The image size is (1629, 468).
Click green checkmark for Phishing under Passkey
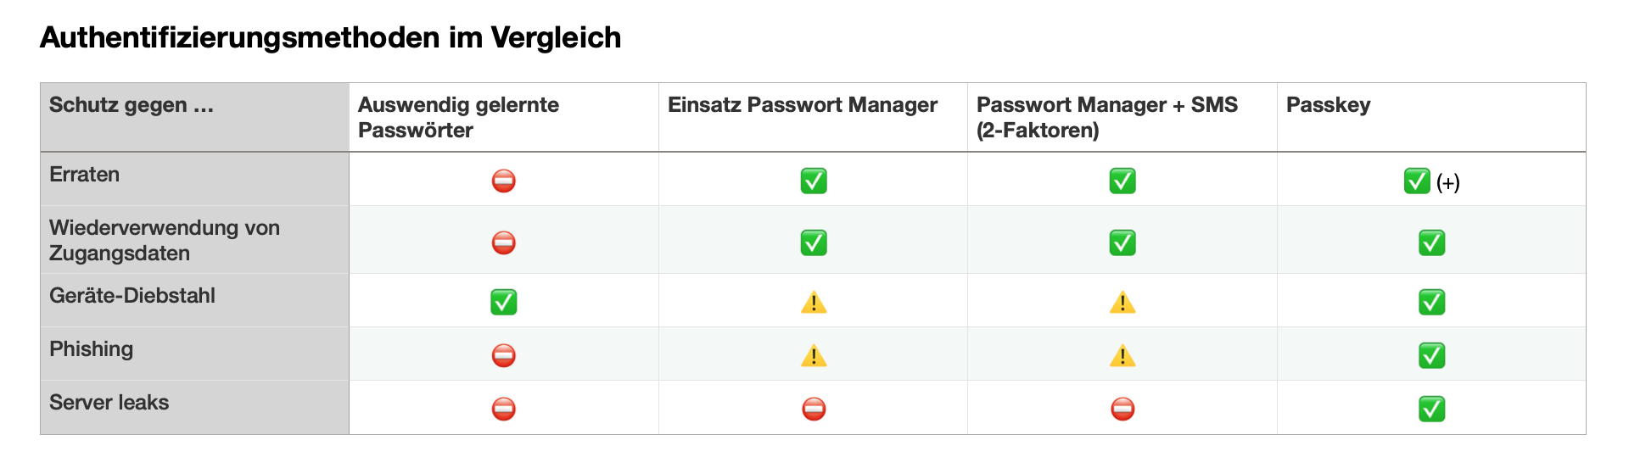pyautogui.click(x=1432, y=355)
